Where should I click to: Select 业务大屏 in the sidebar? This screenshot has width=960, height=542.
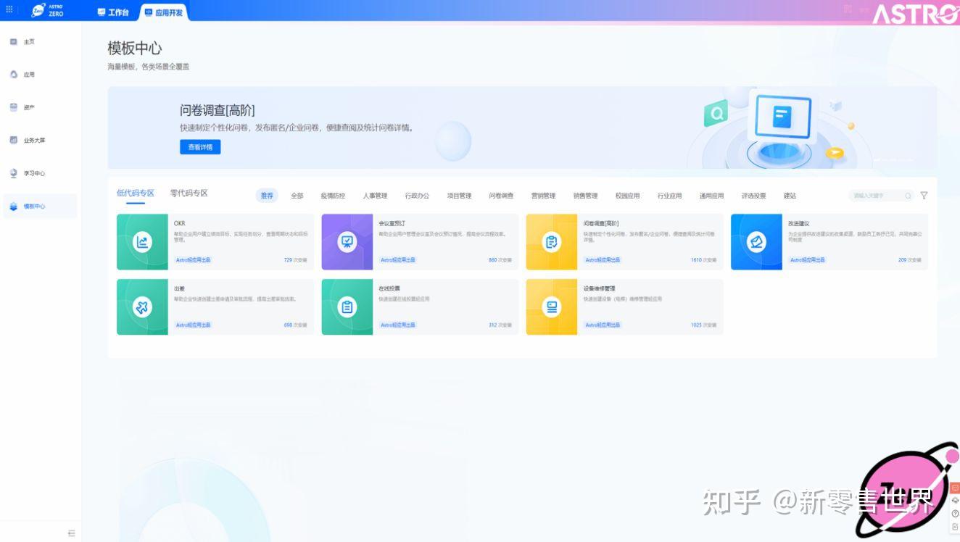[29, 140]
